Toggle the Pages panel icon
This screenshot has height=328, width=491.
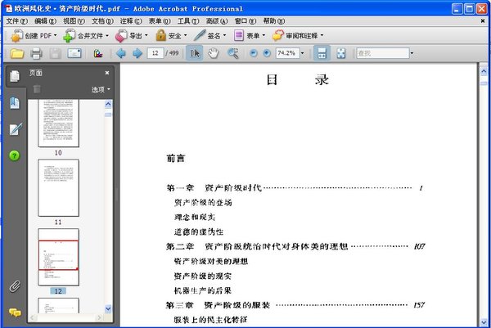(15, 76)
